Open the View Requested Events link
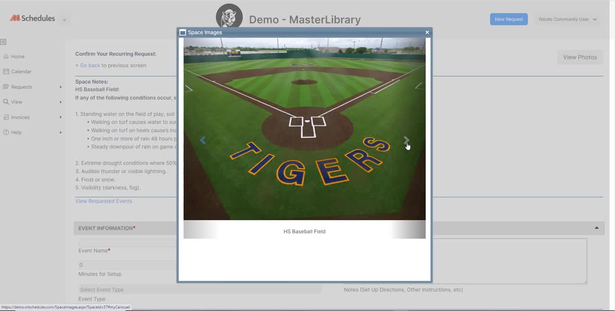 click(x=103, y=201)
